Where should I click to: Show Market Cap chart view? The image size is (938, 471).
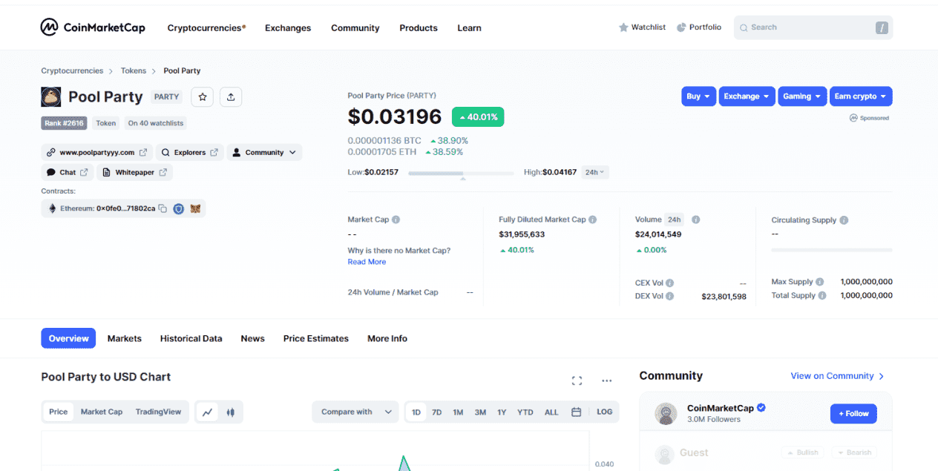point(102,412)
